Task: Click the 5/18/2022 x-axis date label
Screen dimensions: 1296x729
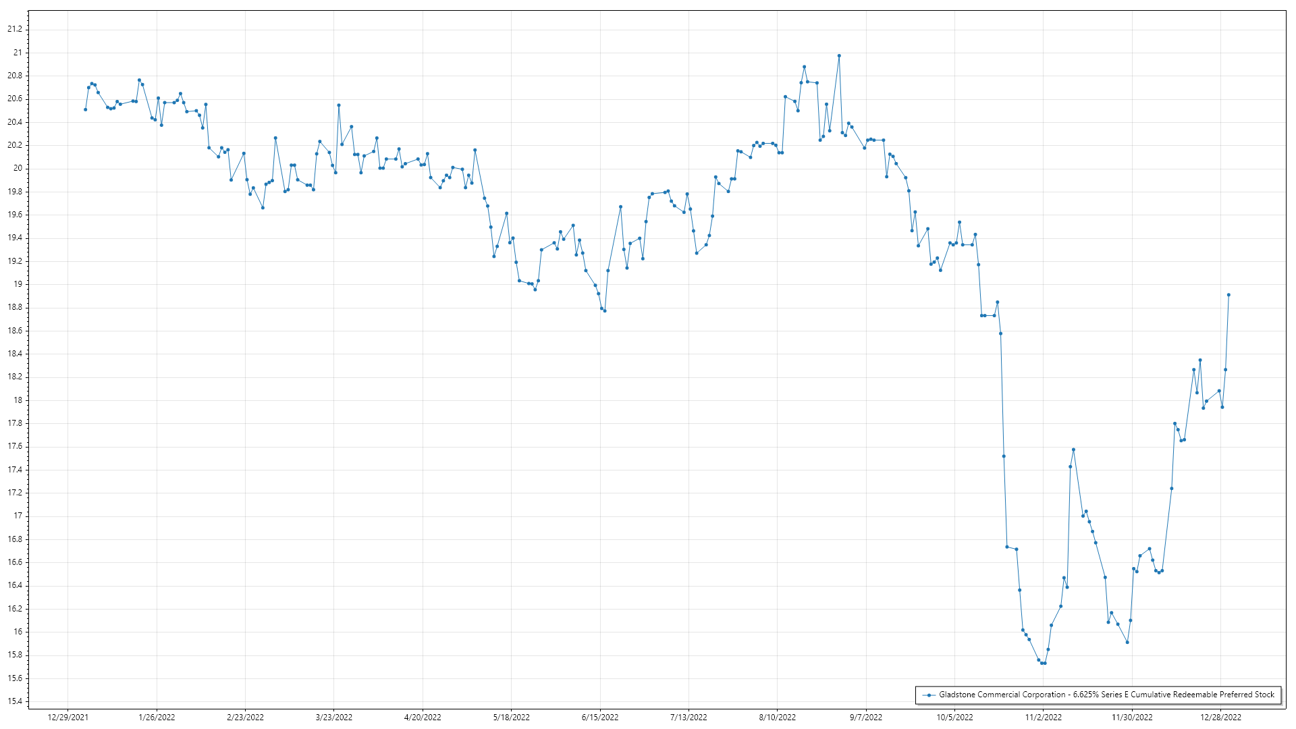Action: (x=512, y=718)
